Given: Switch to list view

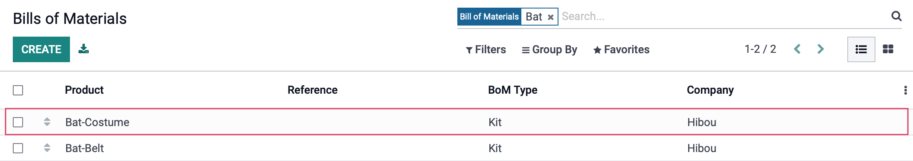Looking at the screenshot, I should coord(861,49).
